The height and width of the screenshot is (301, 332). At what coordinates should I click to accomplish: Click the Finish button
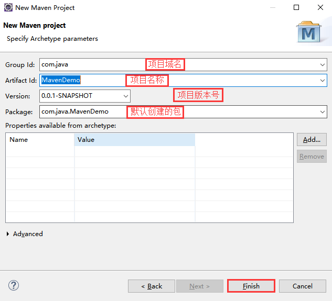click(x=251, y=286)
